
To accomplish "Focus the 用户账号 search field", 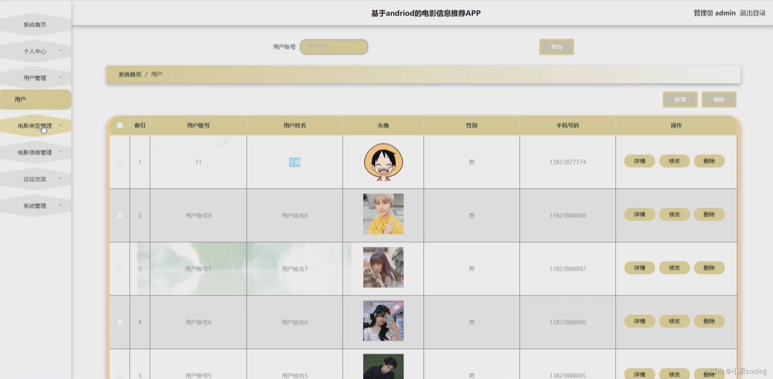I will (x=334, y=47).
